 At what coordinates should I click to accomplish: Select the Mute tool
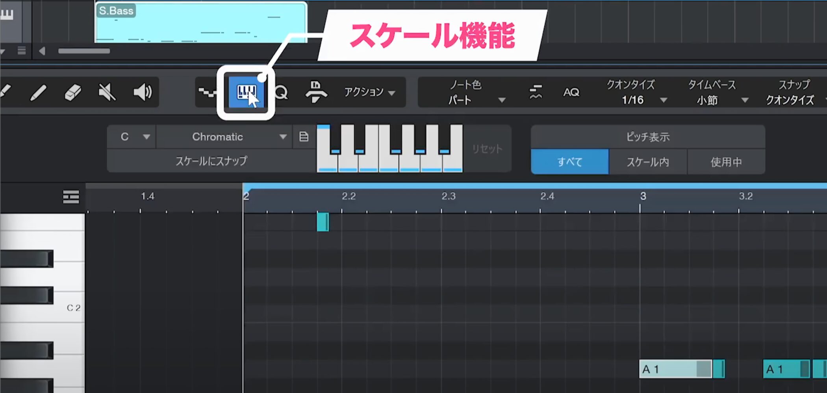tap(107, 93)
